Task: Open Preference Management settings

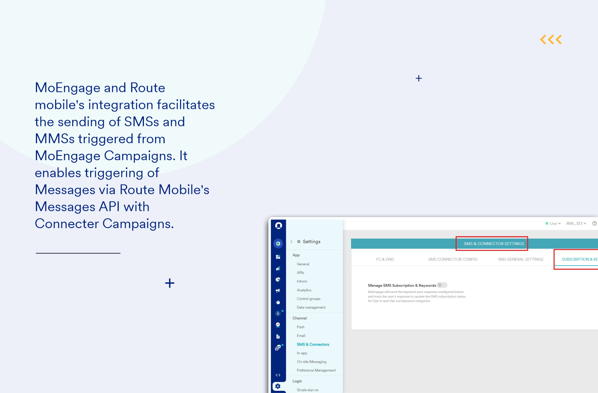Action: [x=316, y=370]
